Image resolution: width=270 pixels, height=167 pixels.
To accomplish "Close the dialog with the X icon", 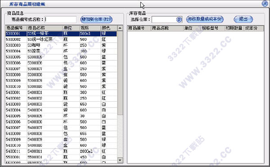I will pos(265,4).
